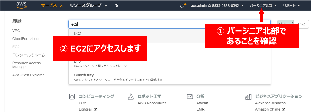Open AWS Cost Explorer from history

tap(28, 75)
